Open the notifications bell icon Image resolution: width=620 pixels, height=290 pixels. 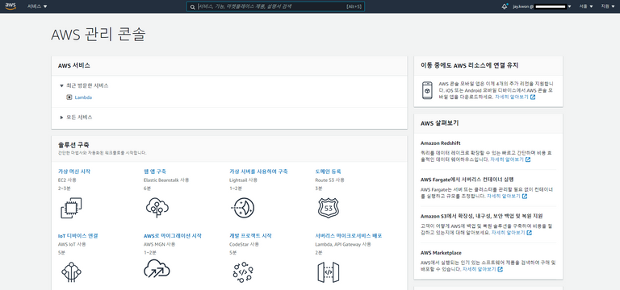pos(505,6)
